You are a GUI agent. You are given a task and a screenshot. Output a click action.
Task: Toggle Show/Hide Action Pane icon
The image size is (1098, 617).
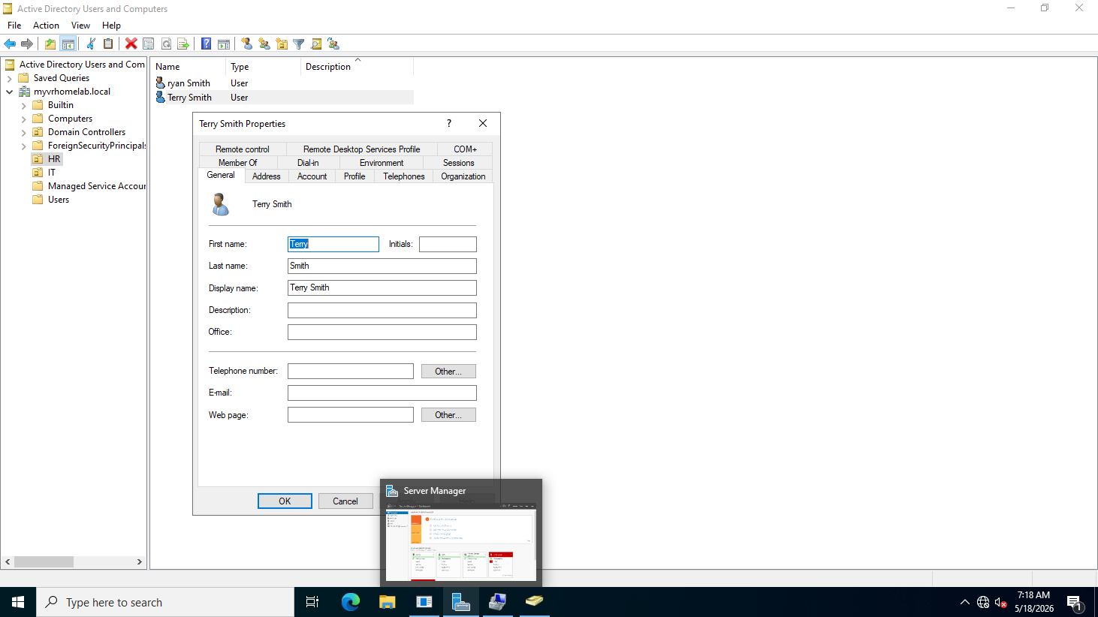click(x=224, y=44)
